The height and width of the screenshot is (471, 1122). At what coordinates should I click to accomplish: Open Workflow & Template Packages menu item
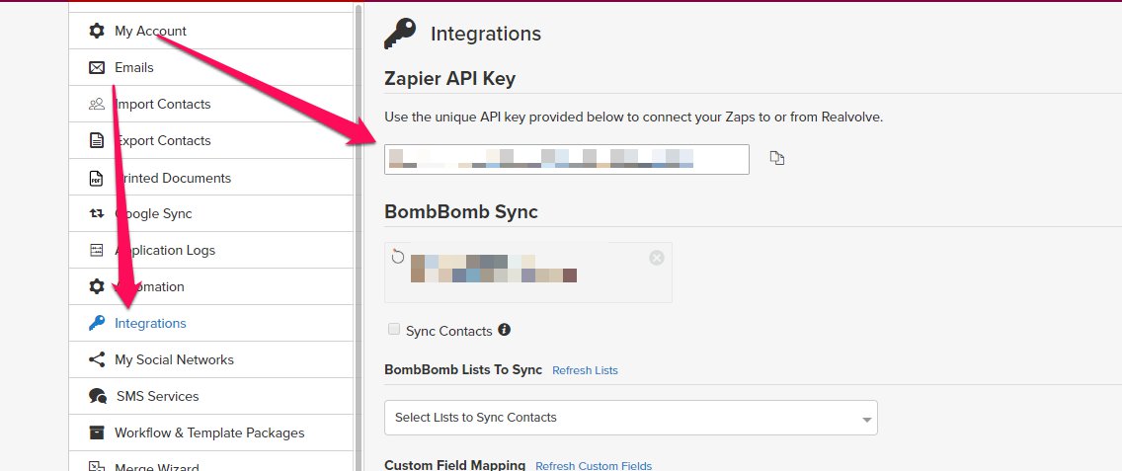tap(211, 432)
